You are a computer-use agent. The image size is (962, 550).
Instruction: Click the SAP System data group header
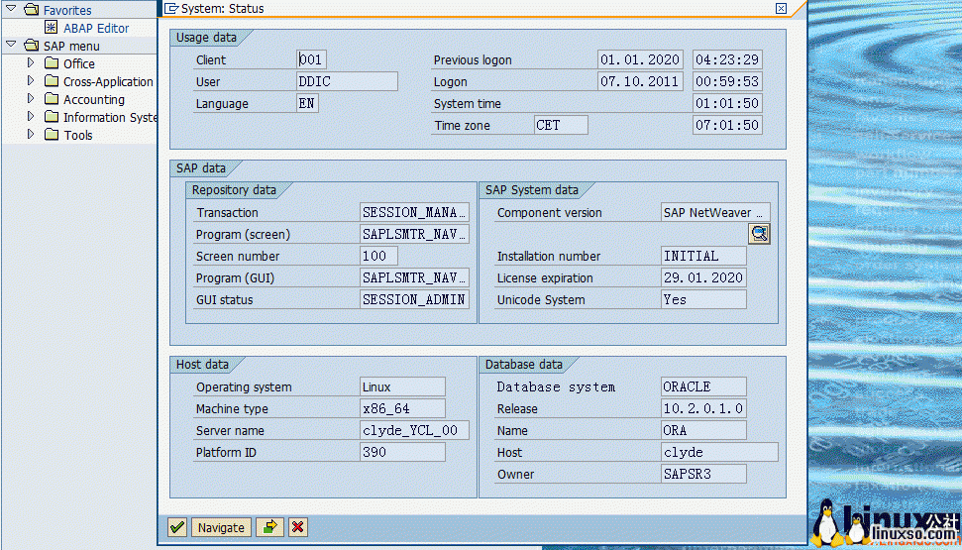532,190
